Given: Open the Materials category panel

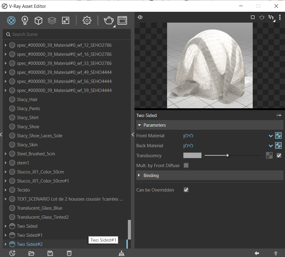Looking at the screenshot, I should (11, 21).
